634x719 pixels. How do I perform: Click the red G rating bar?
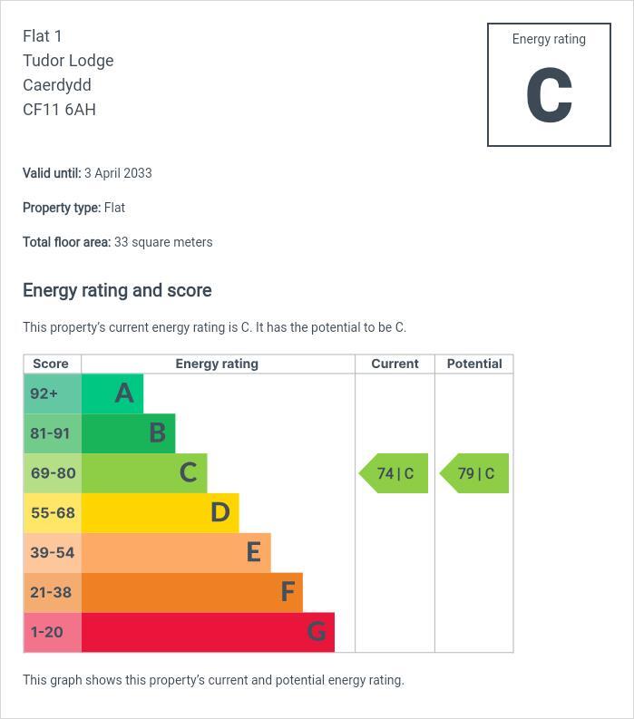pyautogui.click(x=208, y=632)
